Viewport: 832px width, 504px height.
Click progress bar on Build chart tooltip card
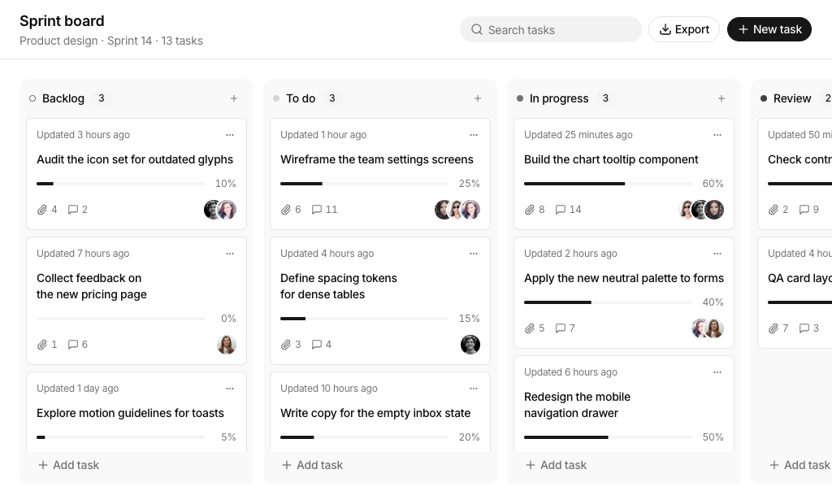pyautogui.click(x=608, y=184)
